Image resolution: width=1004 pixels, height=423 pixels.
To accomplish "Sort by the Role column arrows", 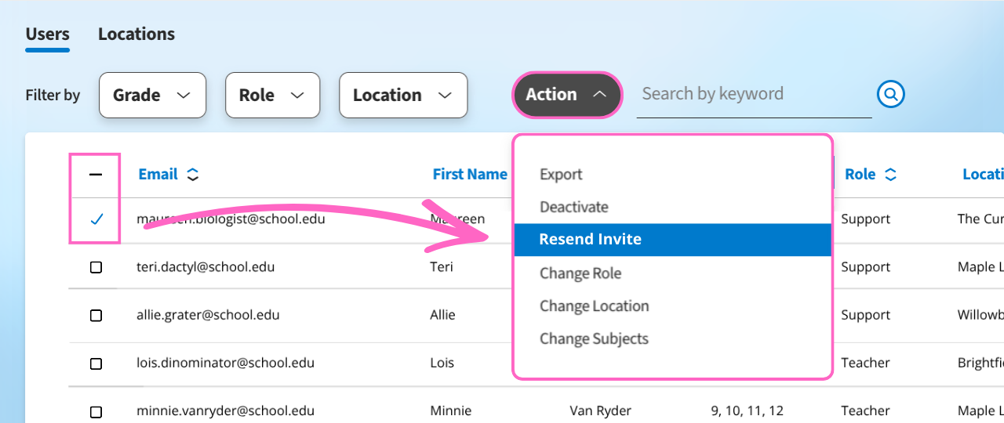I will click(890, 175).
